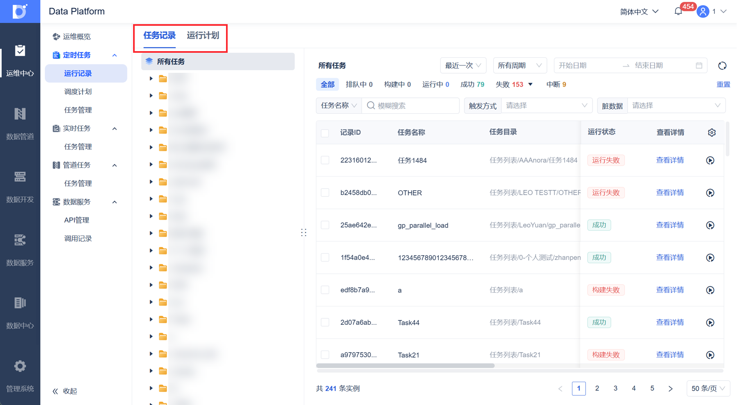Select all records with header checkbox
The image size is (737, 405).
pos(325,133)
